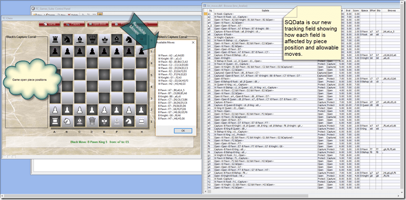Click the Score column header
Screen dimensions: 406x200
pos(355,10)
